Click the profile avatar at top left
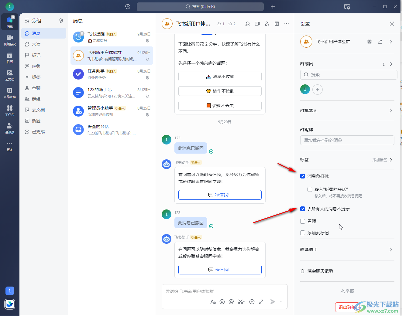Screen dimensions: 402x316 [x=10, y=6]
